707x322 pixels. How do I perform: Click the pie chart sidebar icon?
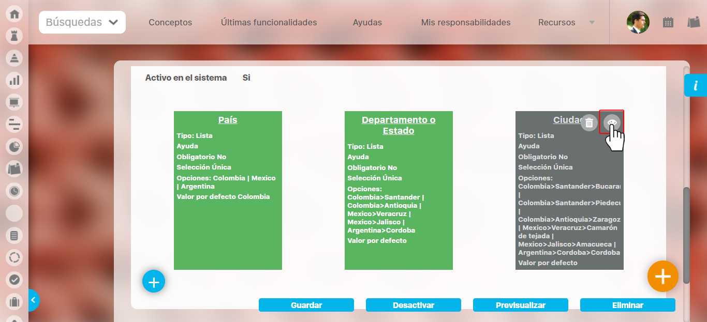14,147
